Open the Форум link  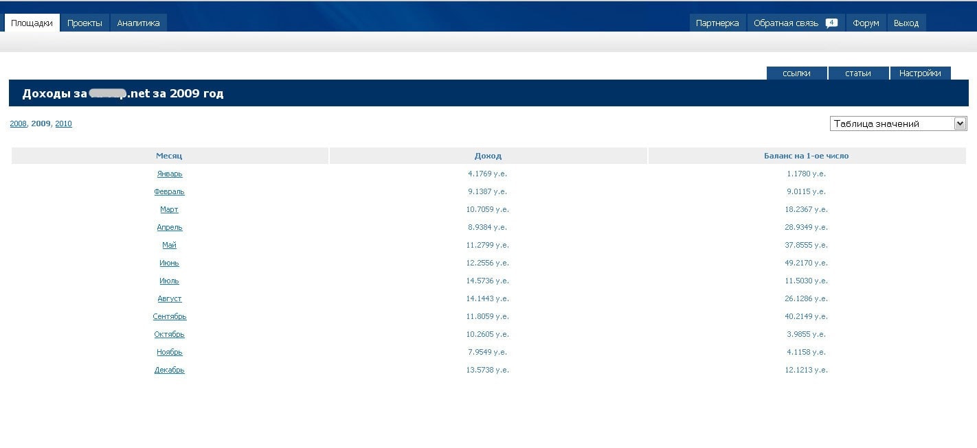coord(866,23)
